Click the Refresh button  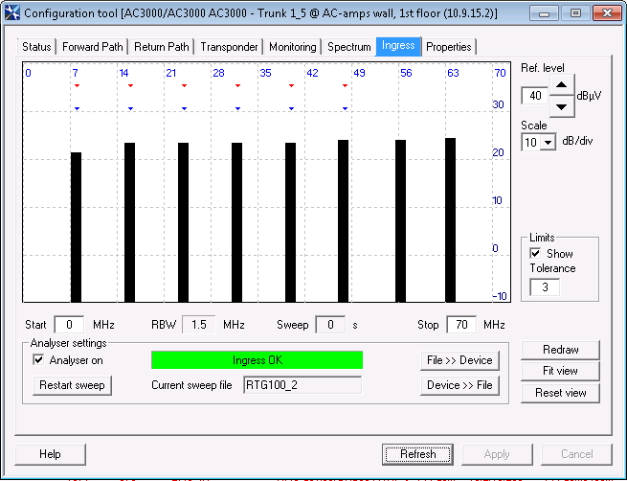pyautogui.click(x=417, y=454)
